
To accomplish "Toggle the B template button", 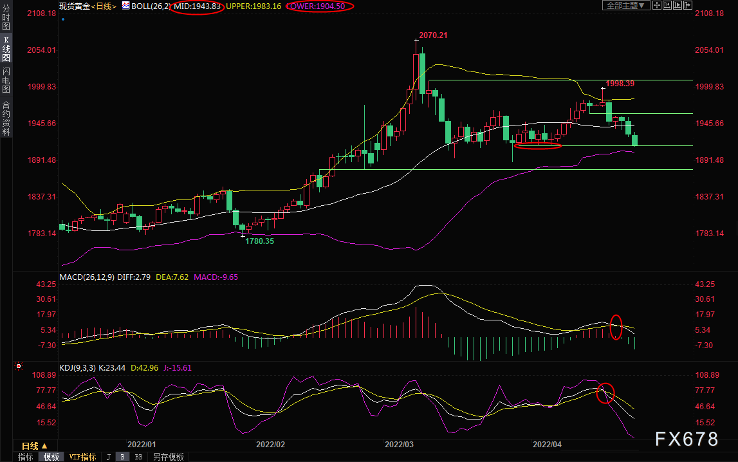I will pyautogui.click(x=123, y=457).
